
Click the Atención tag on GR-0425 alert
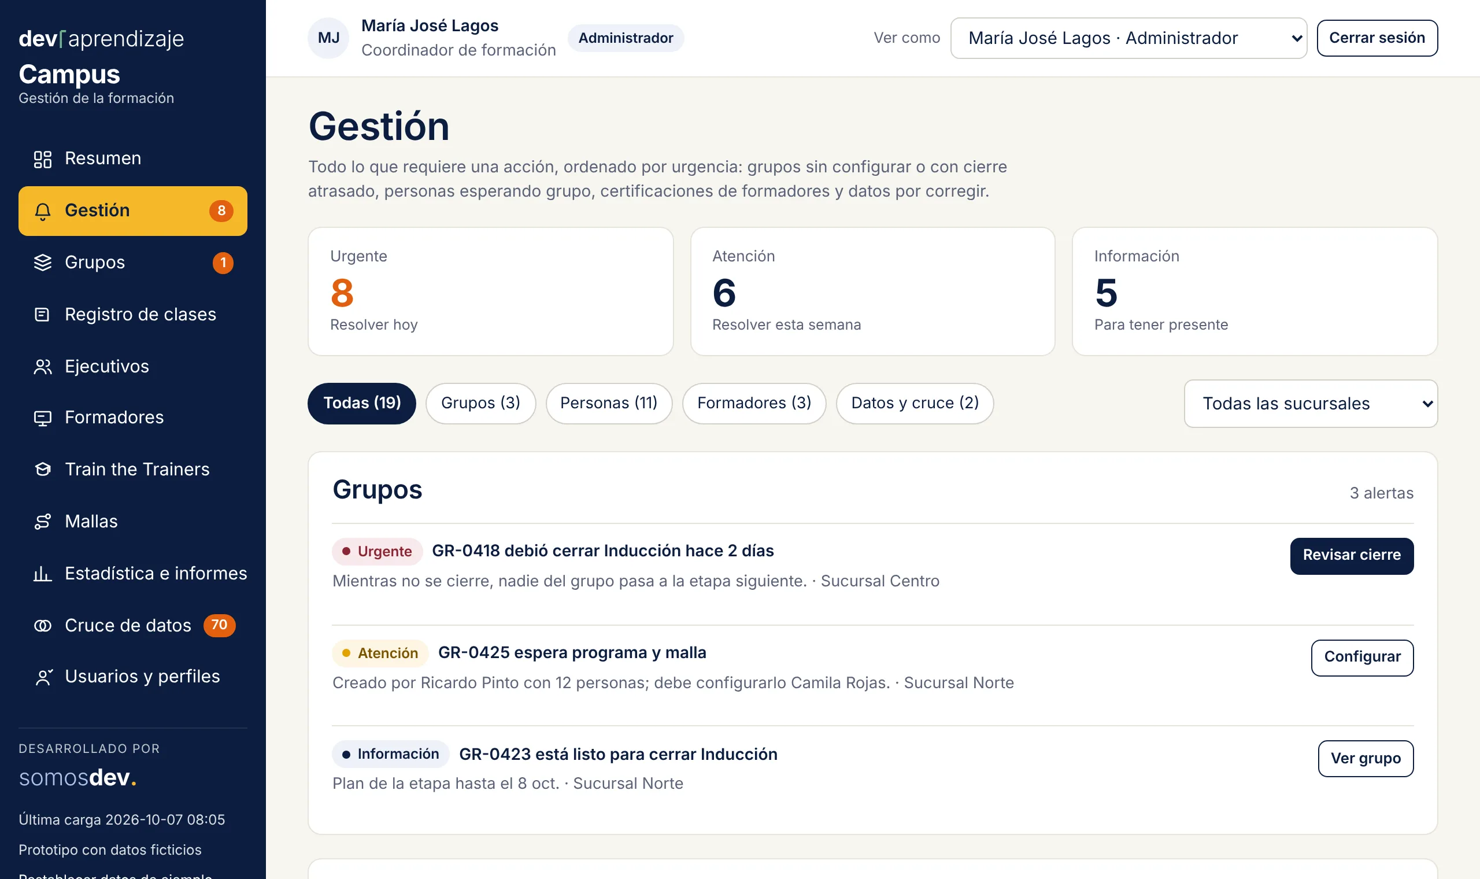tap(379, 653)
